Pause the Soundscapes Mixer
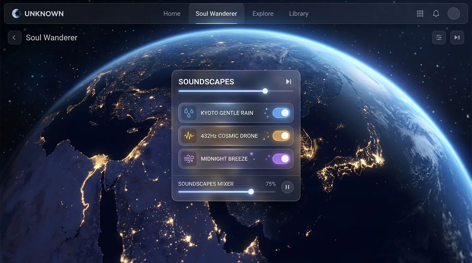The width and height of the screenshot is (472, 263). coord(287,187)
